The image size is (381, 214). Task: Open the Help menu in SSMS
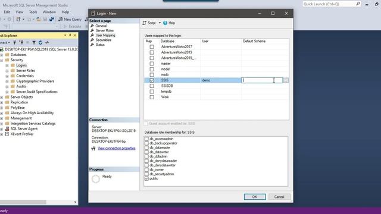click(x=65, y=12)
